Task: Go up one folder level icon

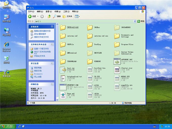Action: [49, 16]
